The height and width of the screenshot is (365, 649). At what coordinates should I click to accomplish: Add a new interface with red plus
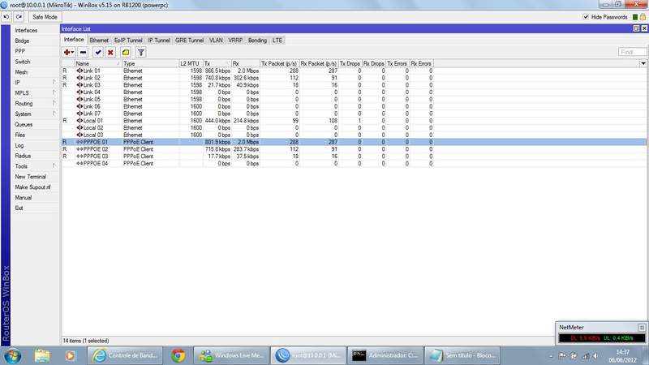tap(69, 52)
